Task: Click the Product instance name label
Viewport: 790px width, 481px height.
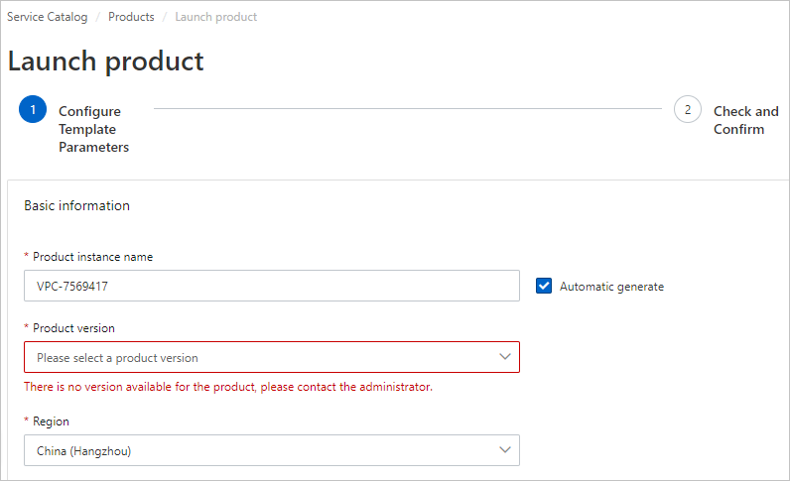Action: coord(92,257)
